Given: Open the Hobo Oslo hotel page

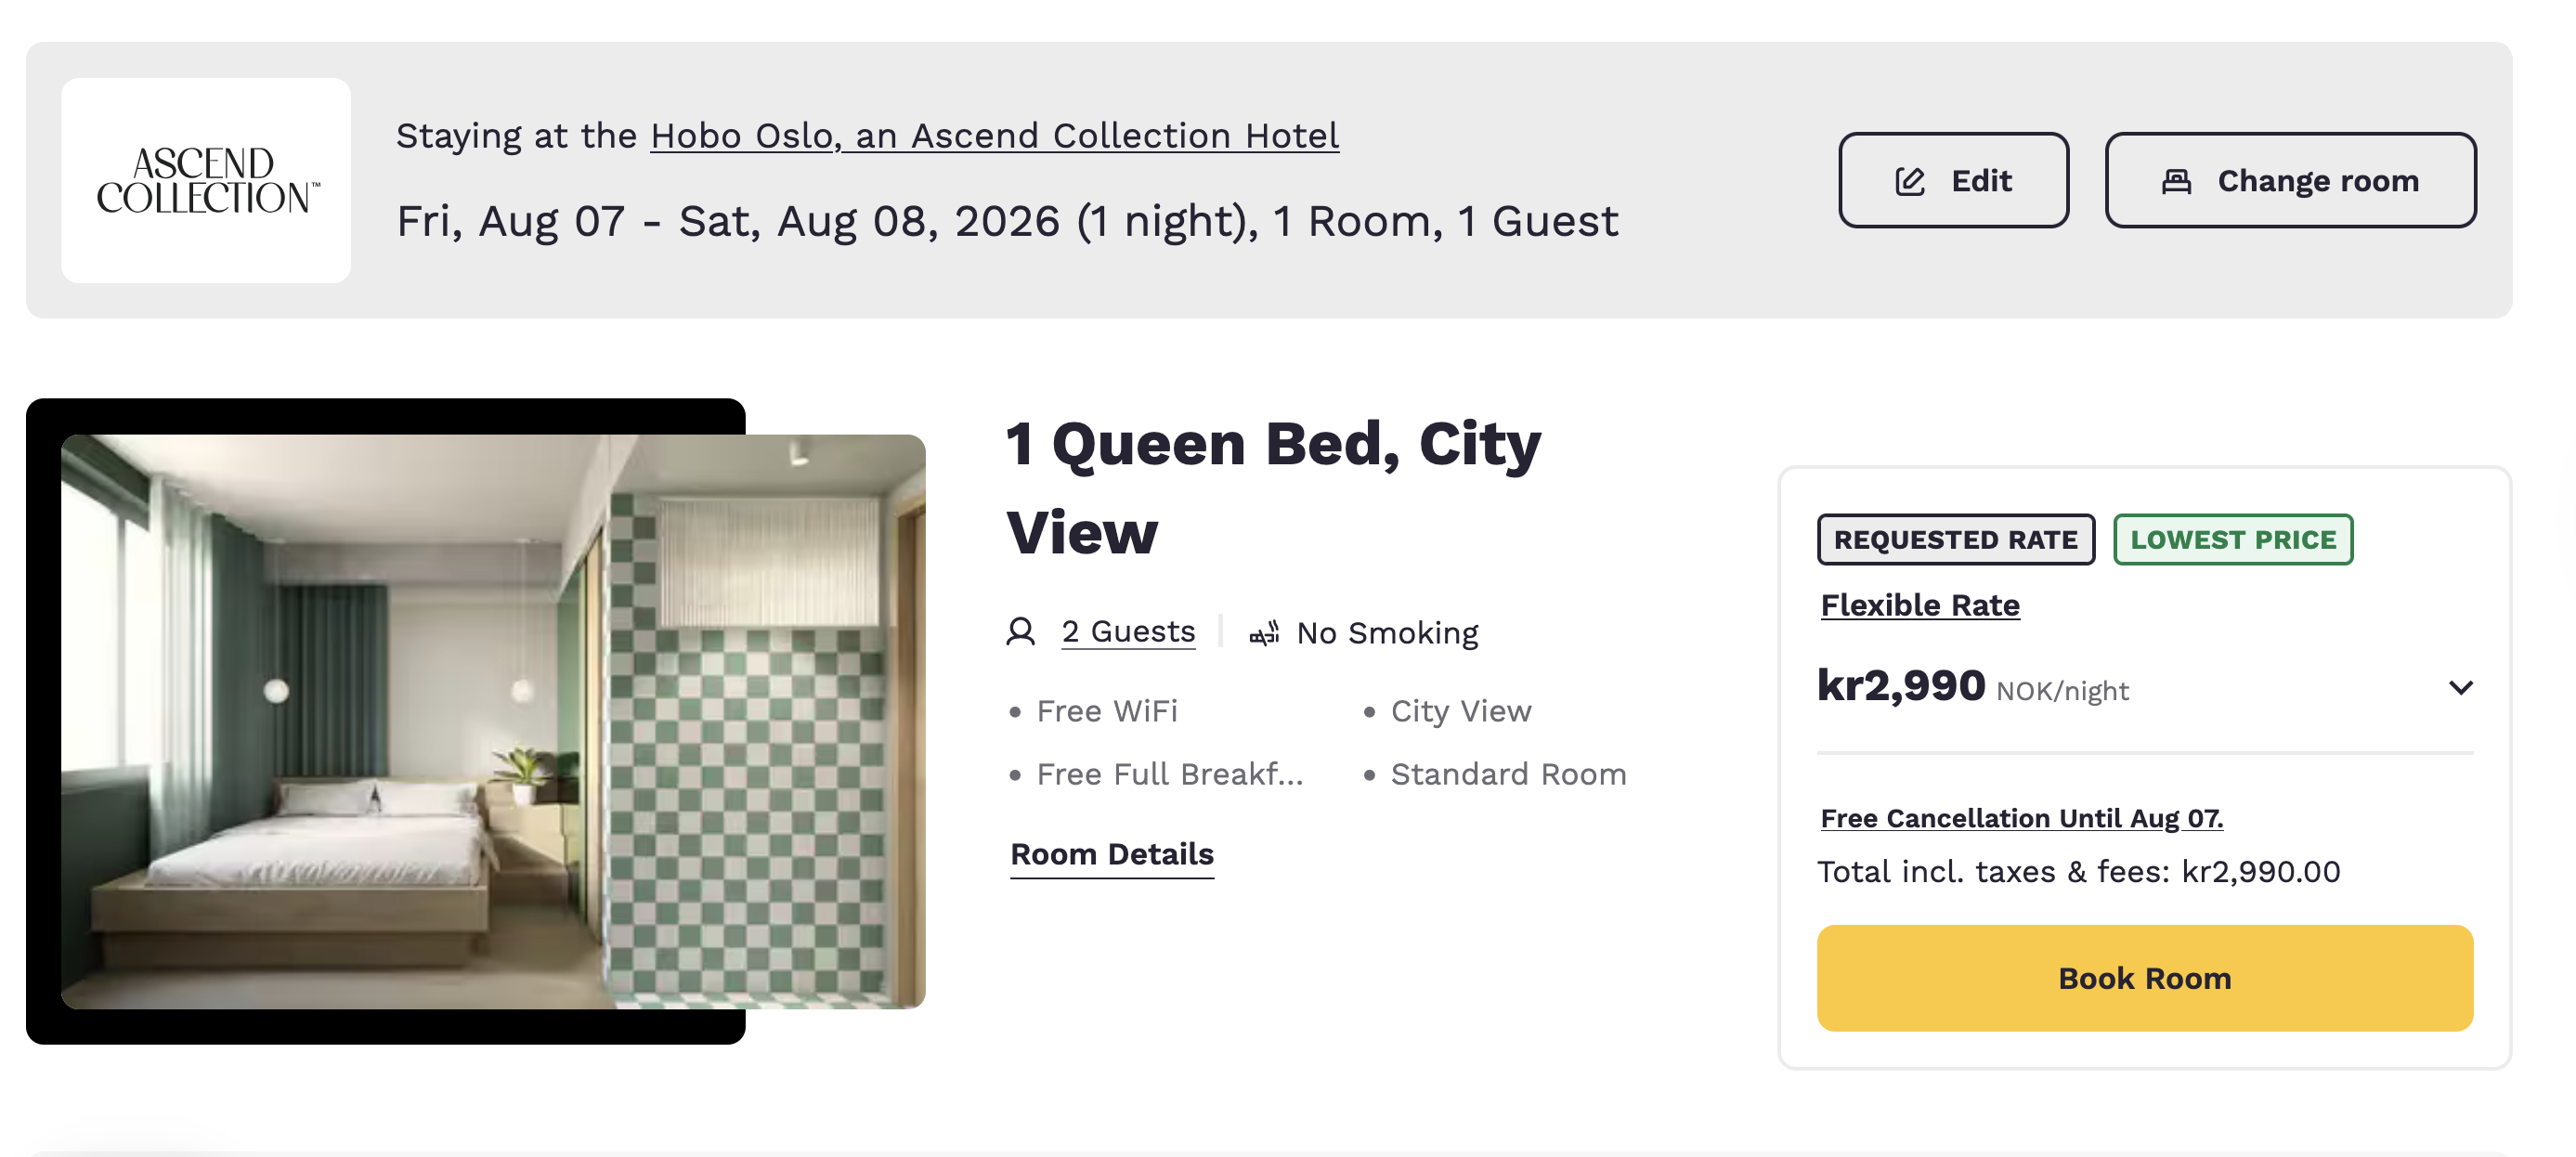Looking at the screenshot, I should (x=995, y=135).
